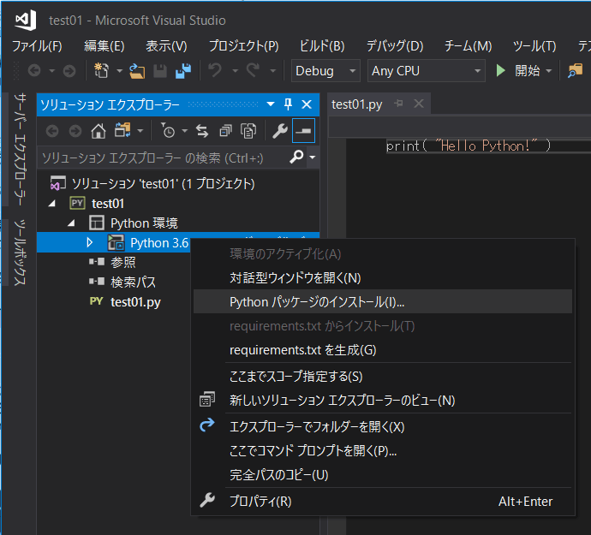Pin the Solution Explorer panel
The height and width of the screenshot is (535, 591).
point(288,104)
